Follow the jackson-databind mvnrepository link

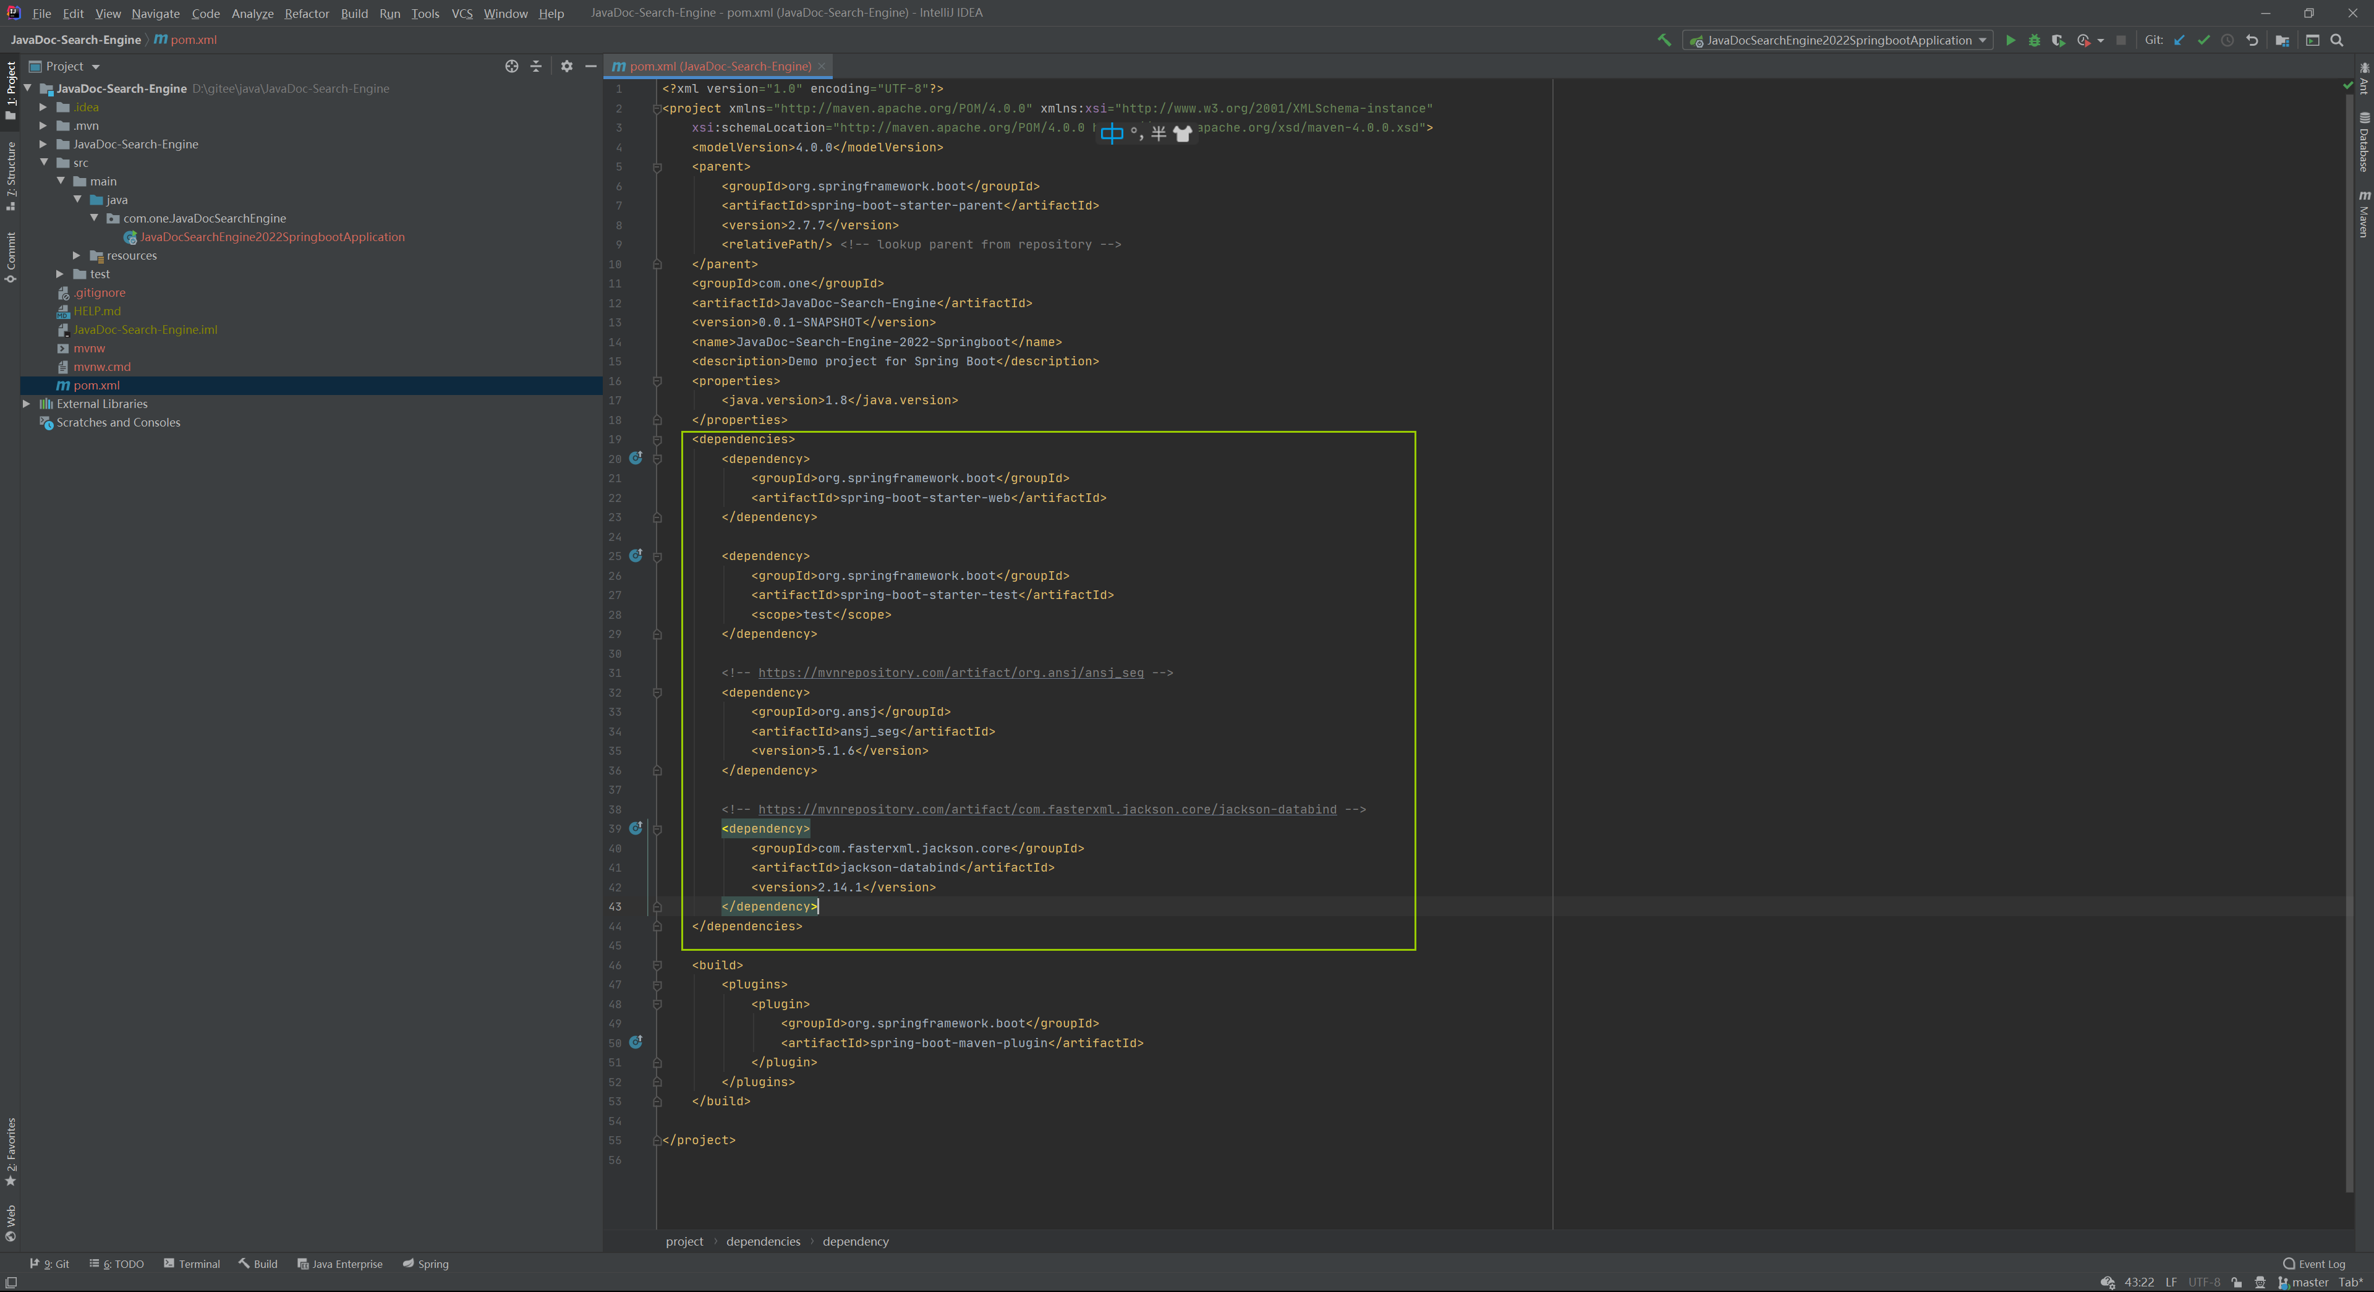pyautogui.click(x=1047, y=809)
